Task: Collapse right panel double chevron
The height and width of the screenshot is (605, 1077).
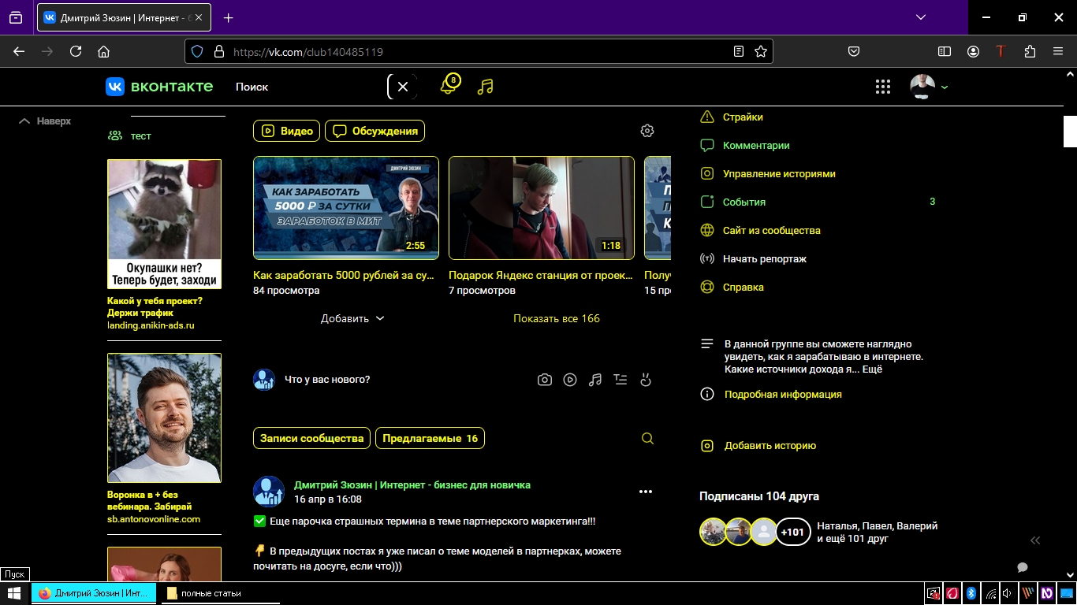Action: (x=1035, y=540)
